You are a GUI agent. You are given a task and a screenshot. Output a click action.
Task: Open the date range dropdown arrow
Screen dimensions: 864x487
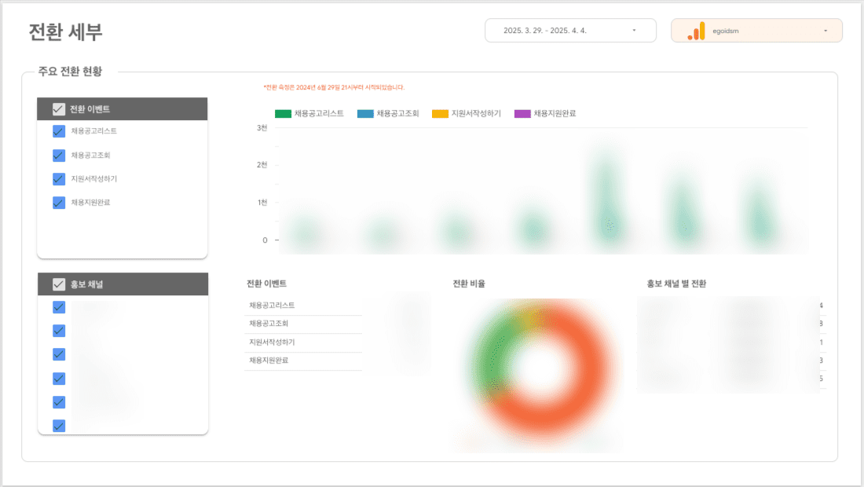(x=634, y=31)
